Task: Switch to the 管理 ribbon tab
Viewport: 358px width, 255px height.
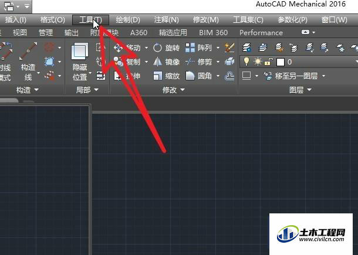Action: coord(46,33)
